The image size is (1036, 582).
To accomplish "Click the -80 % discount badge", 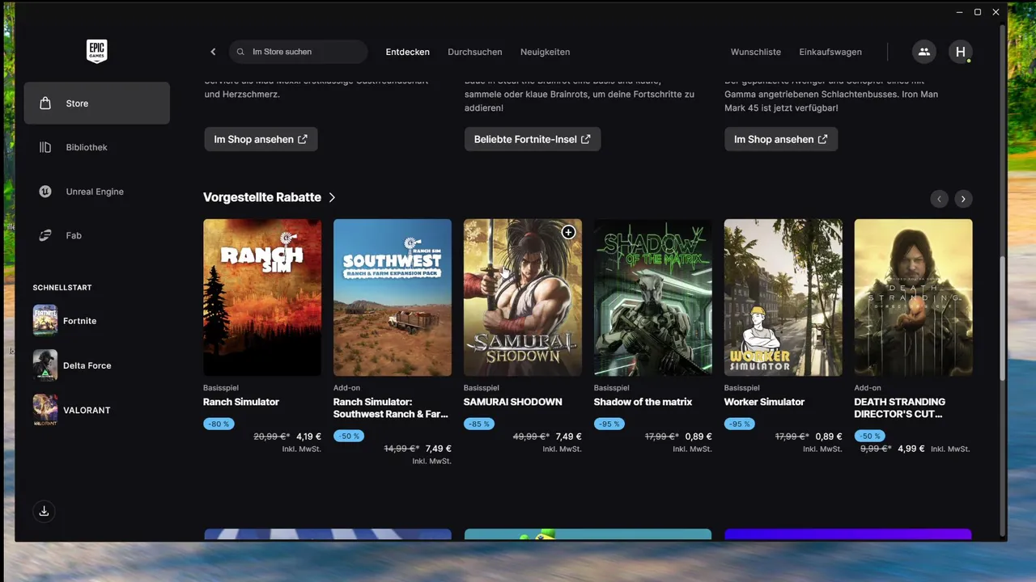I will pyautogui.click(x=219, y=424).
